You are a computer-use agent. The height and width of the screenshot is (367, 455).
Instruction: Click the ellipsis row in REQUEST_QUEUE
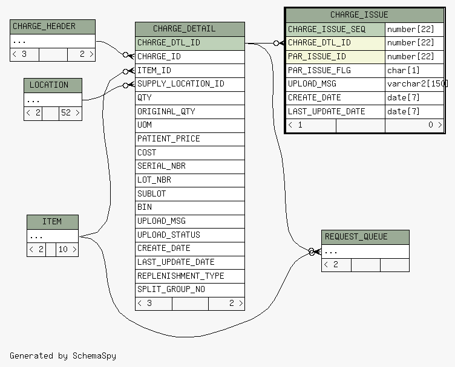365,252
